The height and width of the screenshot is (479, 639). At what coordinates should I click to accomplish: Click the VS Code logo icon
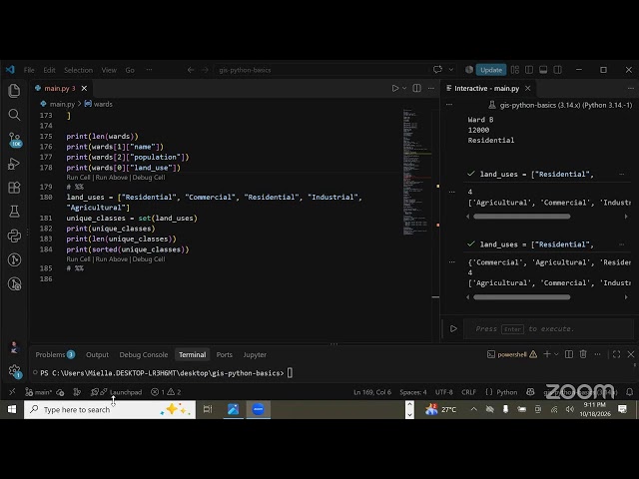pos(10,70)
